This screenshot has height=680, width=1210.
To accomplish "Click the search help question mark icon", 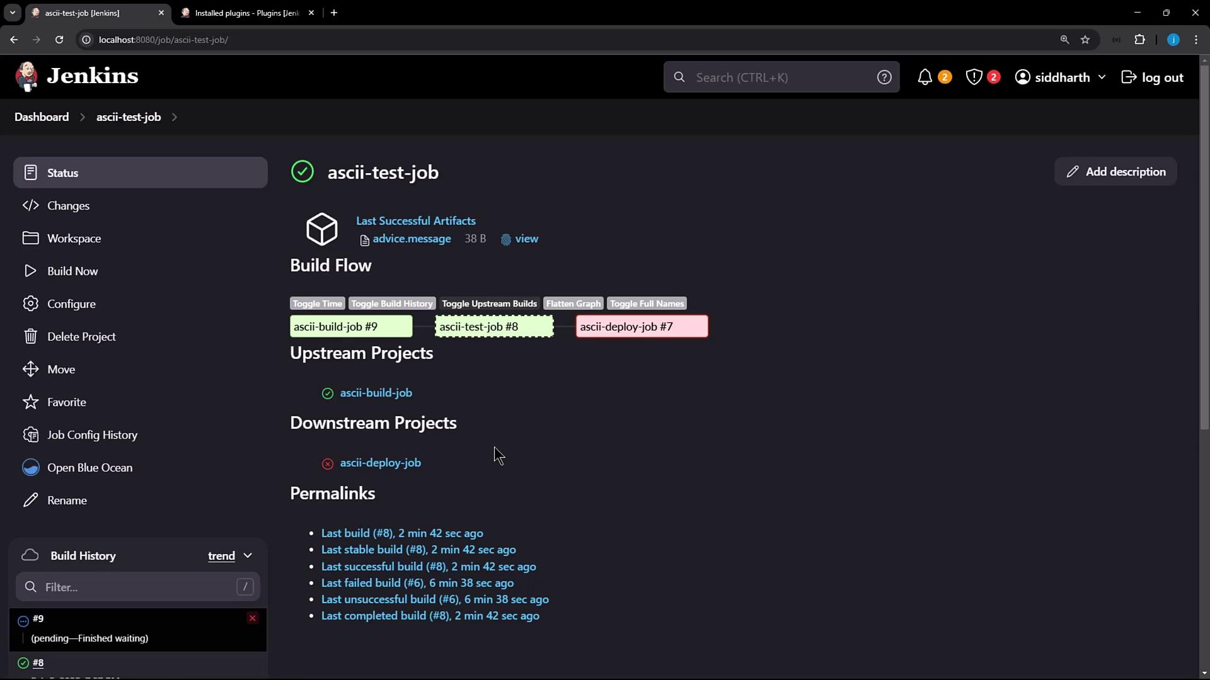I will point(884,77).
